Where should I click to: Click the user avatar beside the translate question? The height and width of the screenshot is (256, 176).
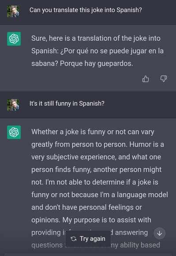pos(13,12)
